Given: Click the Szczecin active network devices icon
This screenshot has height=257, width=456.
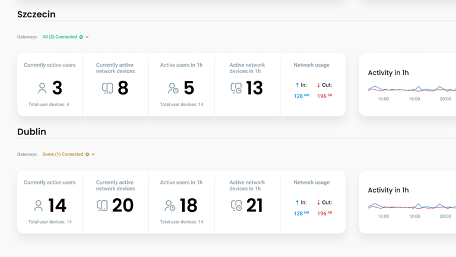Looking at the screenshot, I should tap(107, 88).
